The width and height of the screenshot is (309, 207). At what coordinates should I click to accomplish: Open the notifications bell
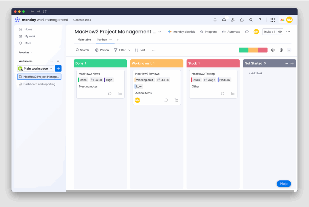[x=215, y=20]
